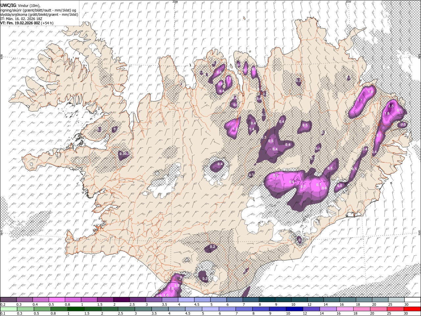The image size is (421, 316).
Task: Pick the navy blue 10 mm rain legend swatch
Action: pyautogui.click(x=294, y=309)
